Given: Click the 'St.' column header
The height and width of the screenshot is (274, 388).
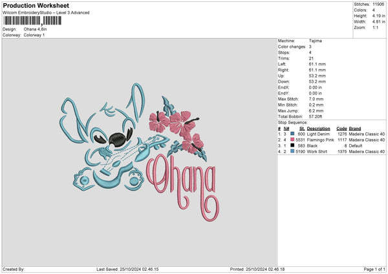Looking at the screenshot, I should (302, 129).
